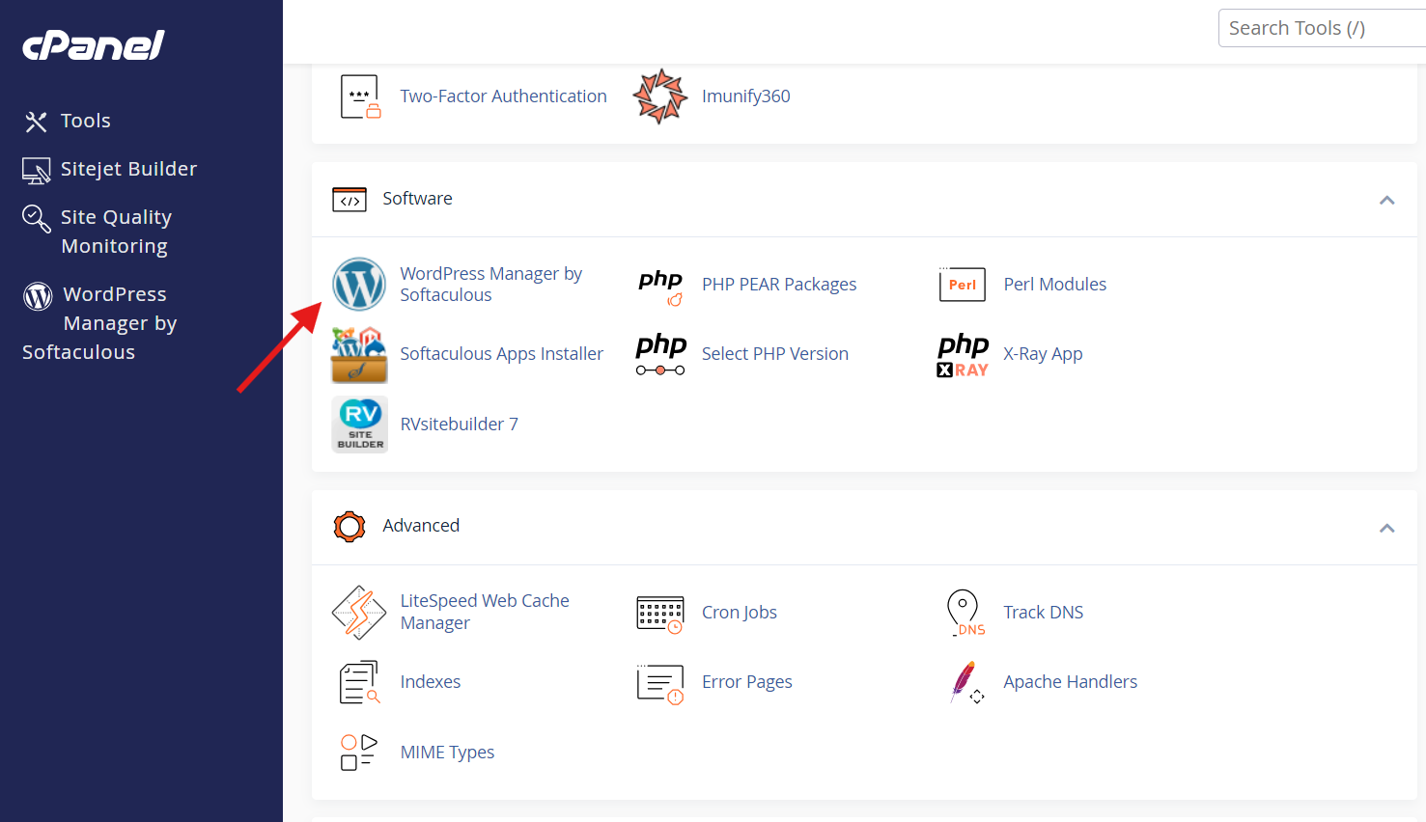Click the sidebar WordPress logo icon
Viewport: 1426px width, 822px height.
[38, 295]
